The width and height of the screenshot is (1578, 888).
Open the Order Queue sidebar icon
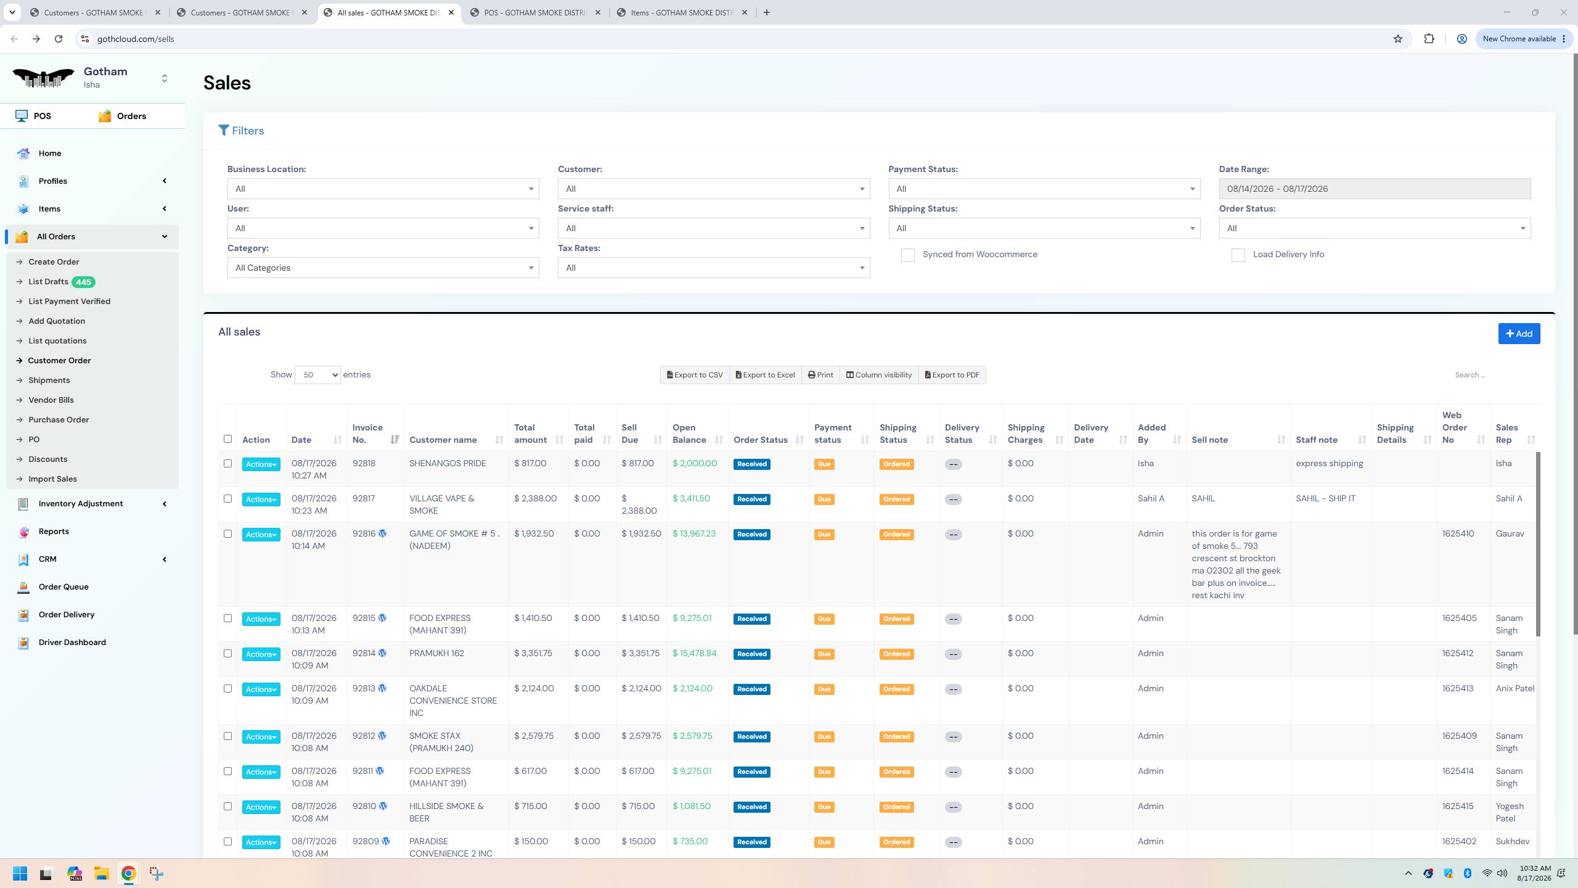click(x=23, y=587)
